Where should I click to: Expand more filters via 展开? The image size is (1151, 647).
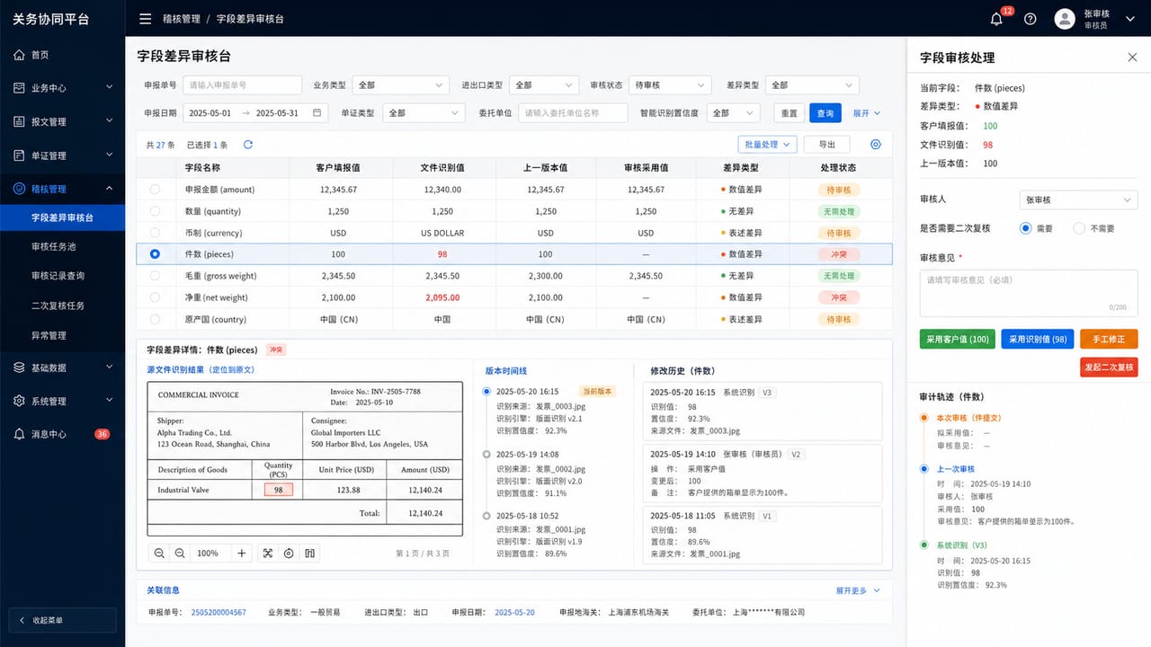coord(867,113)
